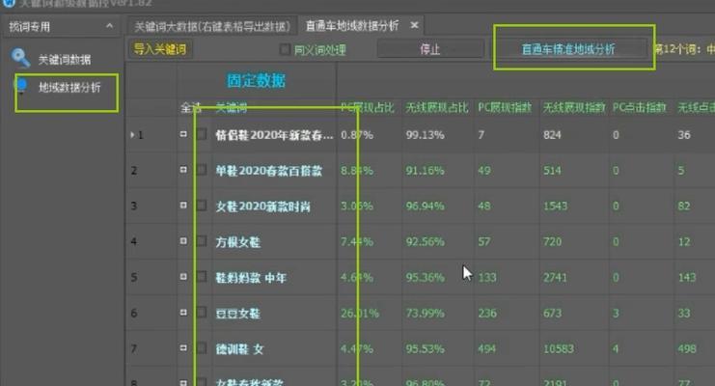Select the checkbox for 方根女鞋
This screenshot has height=386, width=715.
click(x=202, y=242)
